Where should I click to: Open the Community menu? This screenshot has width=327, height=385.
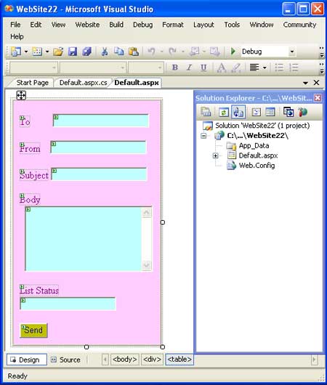299,25
